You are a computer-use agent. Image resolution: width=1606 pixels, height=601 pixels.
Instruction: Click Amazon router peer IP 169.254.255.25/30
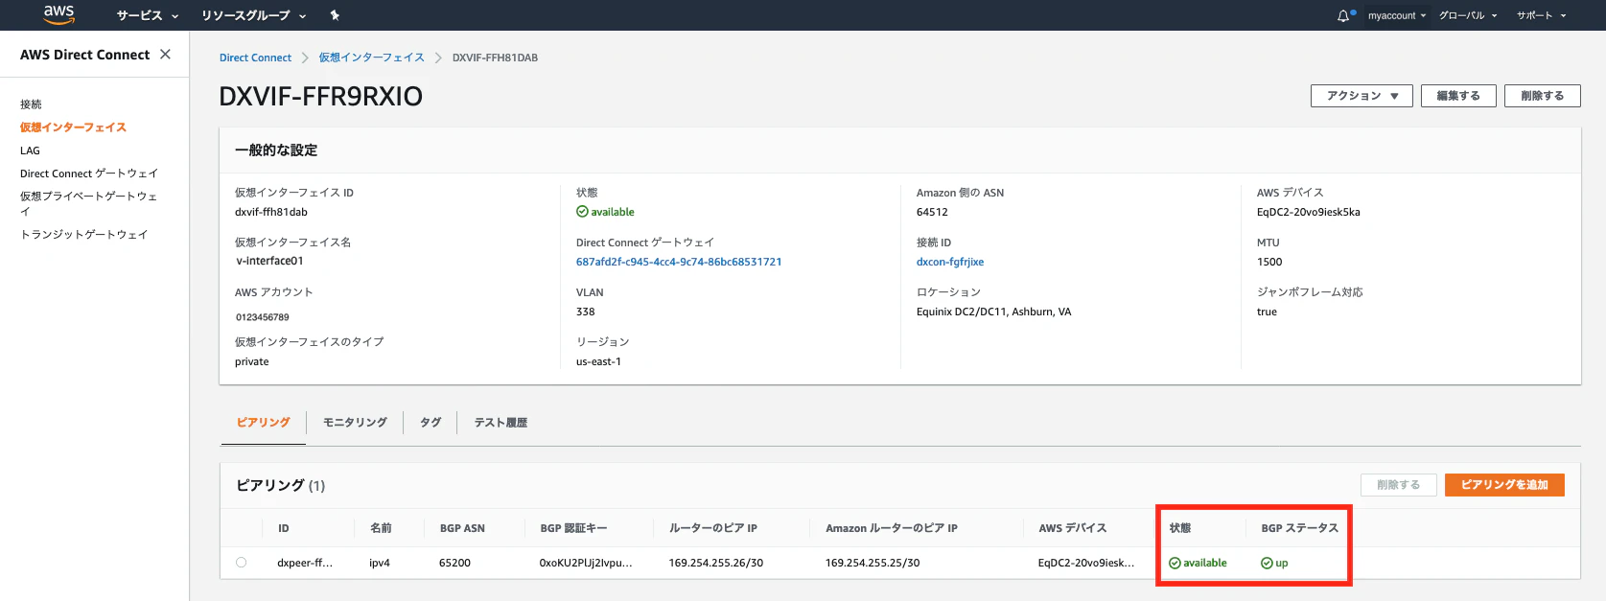pyautogui.click(x=873, y=563)
